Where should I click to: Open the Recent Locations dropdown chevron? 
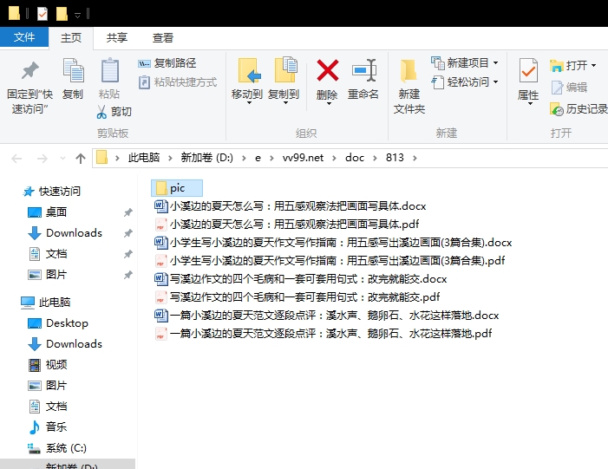62,158
